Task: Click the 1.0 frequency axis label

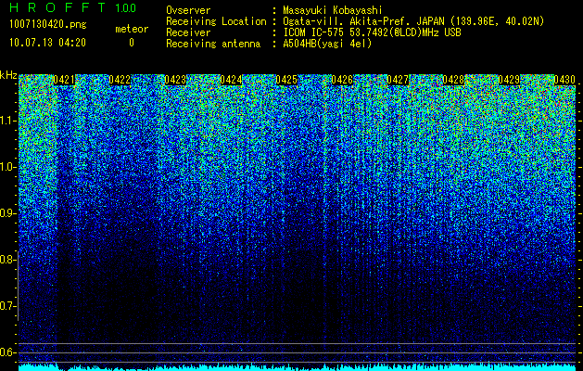Action: [7, 167]
